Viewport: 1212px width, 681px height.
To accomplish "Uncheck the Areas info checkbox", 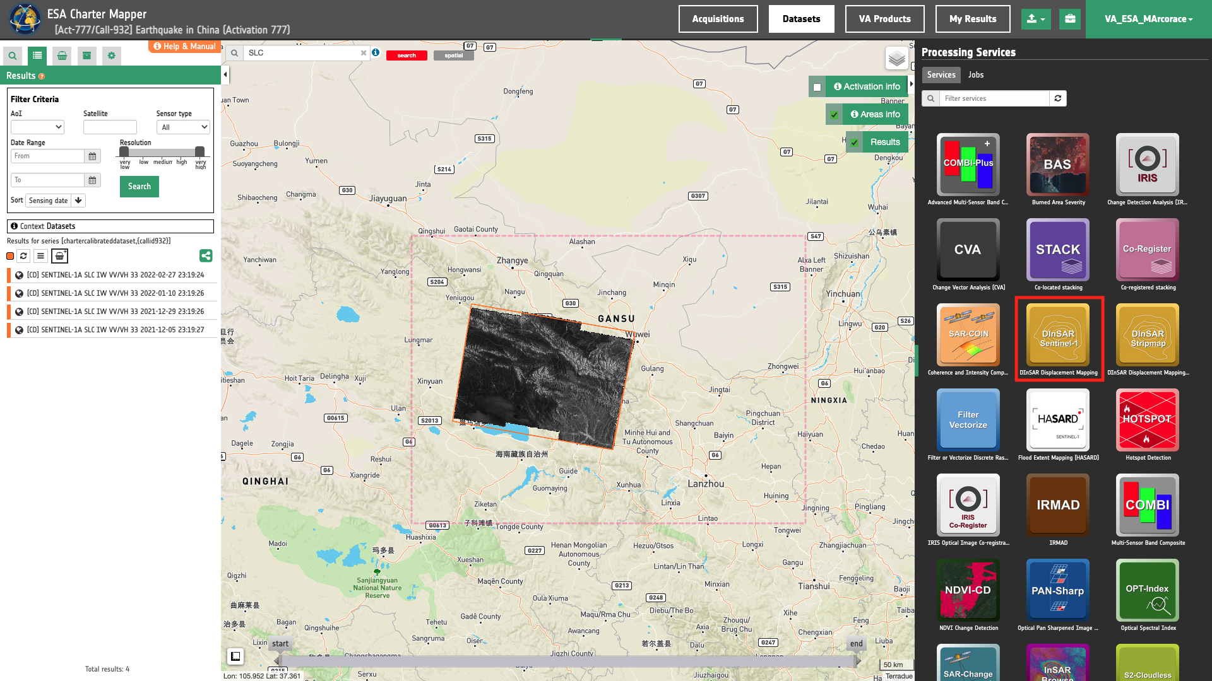I will (x=835, y=115).
